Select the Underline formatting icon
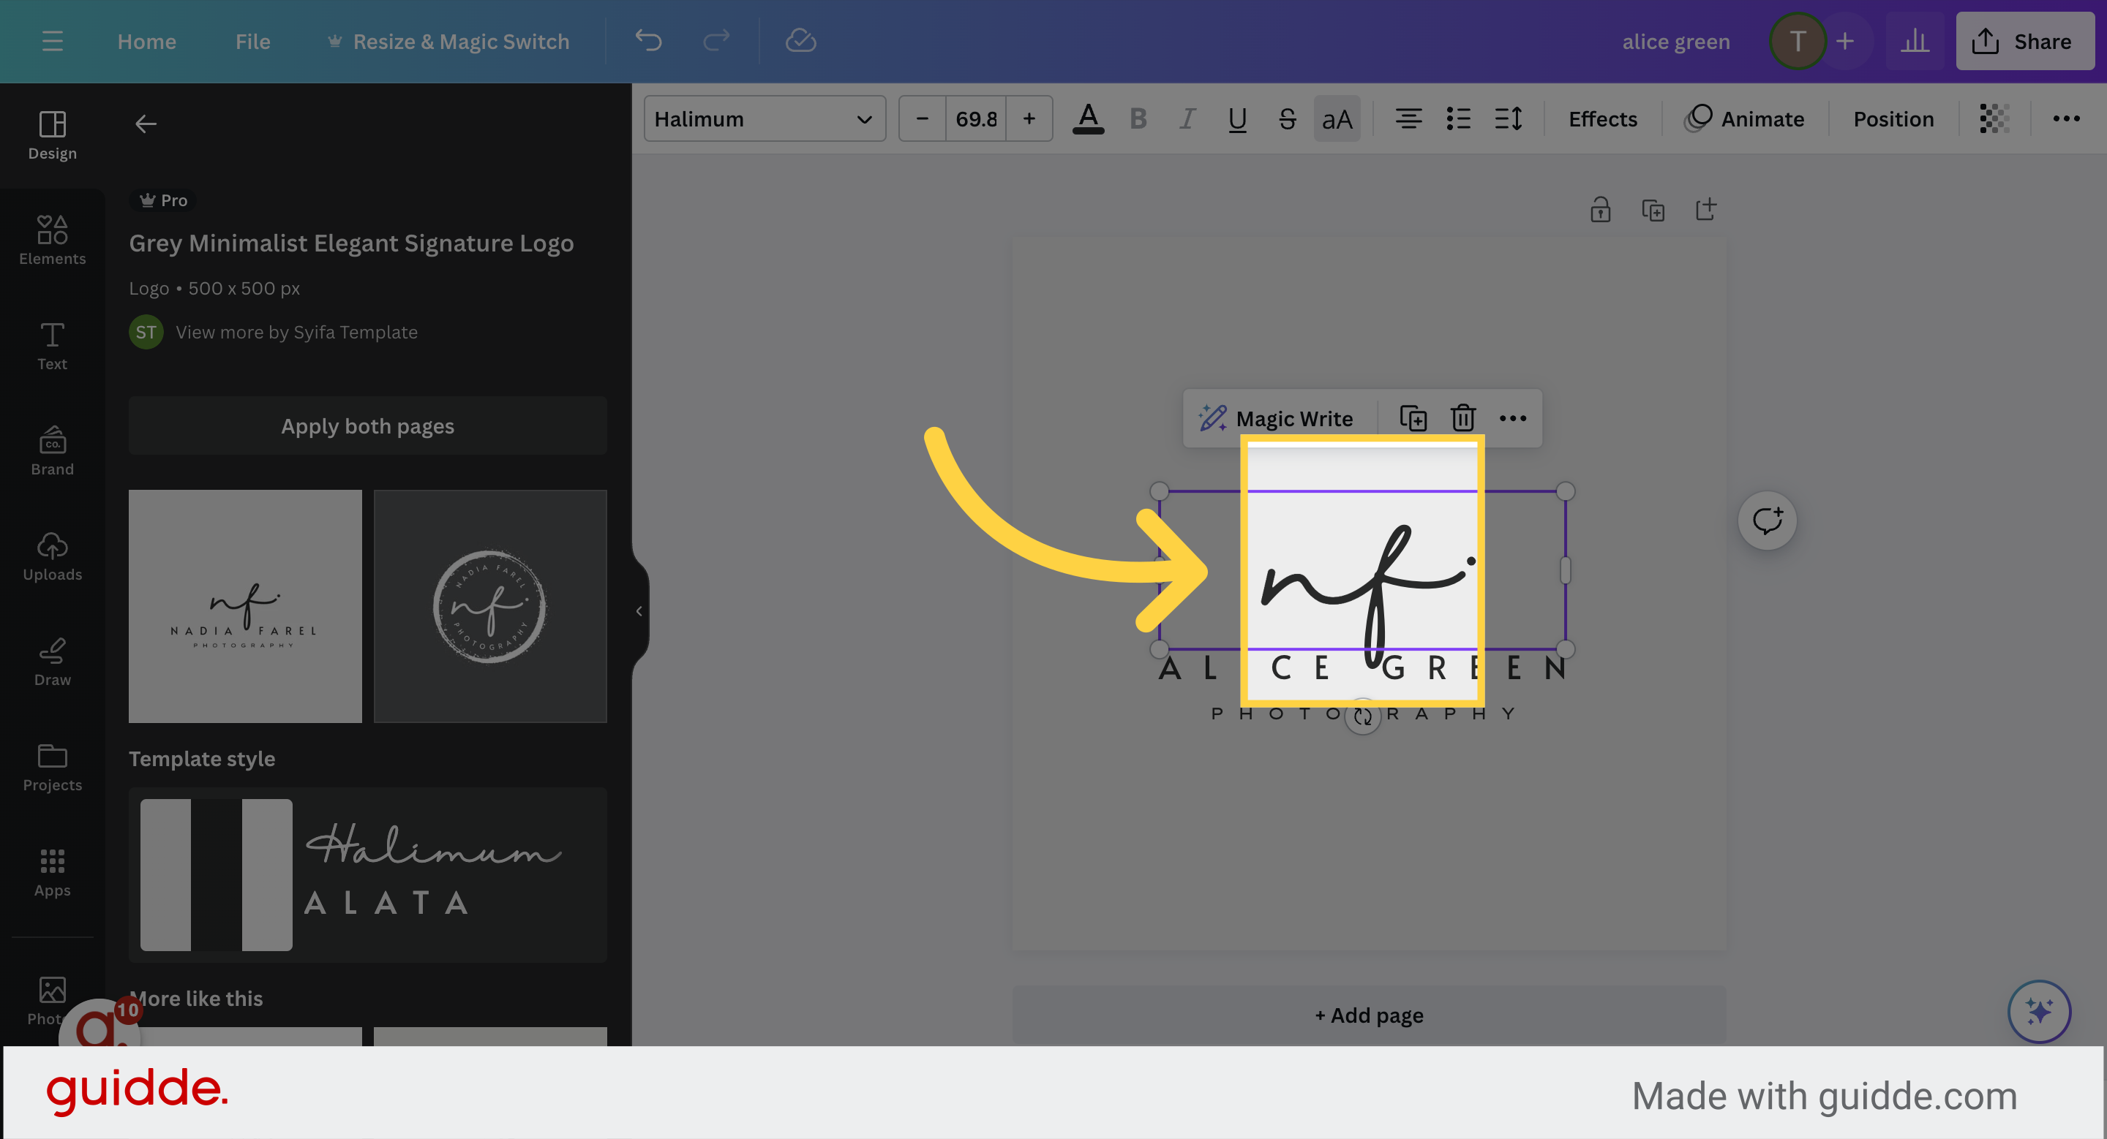Screen dimensions: 2107x1139 (1236, 118)
